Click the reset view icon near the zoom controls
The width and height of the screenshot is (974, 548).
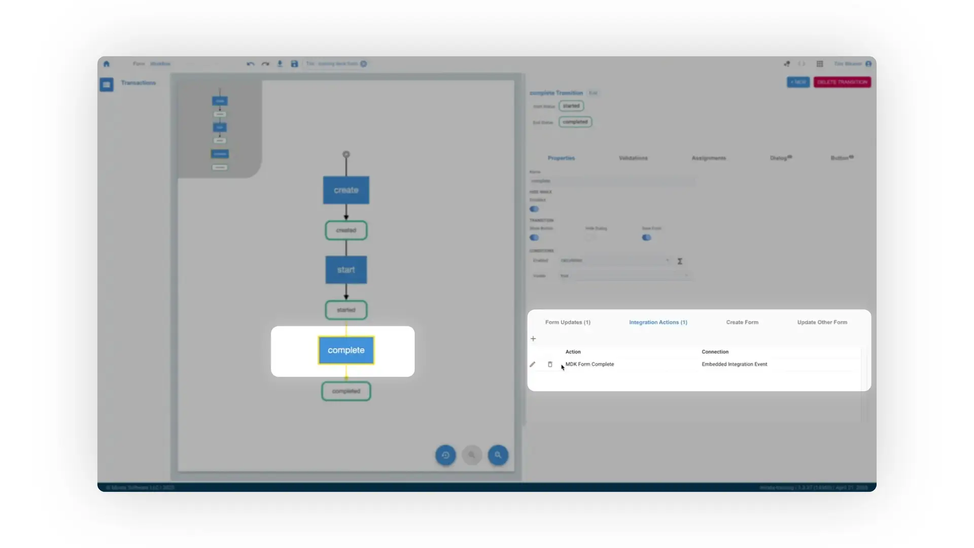tap(445, 455)
